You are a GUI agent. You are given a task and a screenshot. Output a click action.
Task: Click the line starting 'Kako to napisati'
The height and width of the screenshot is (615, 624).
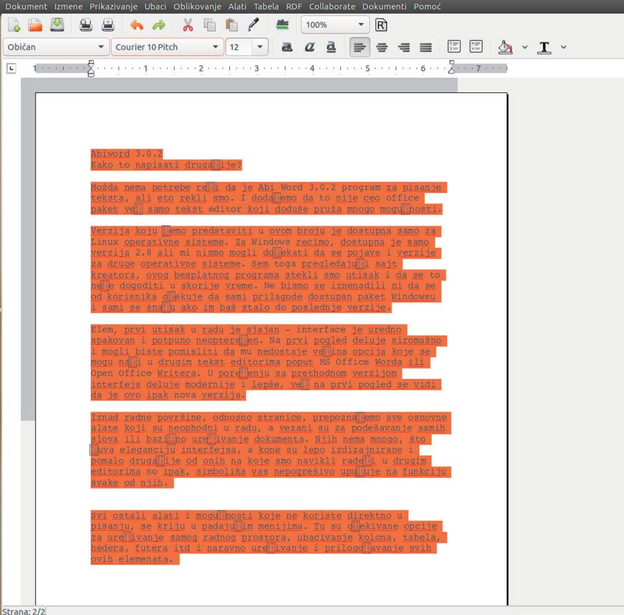166,165
